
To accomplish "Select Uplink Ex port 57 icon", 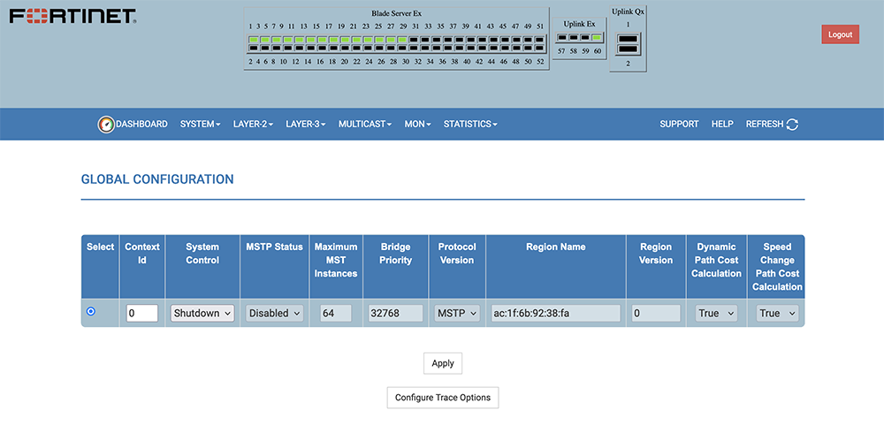I will pyautogui.click(x=561, y=38).
